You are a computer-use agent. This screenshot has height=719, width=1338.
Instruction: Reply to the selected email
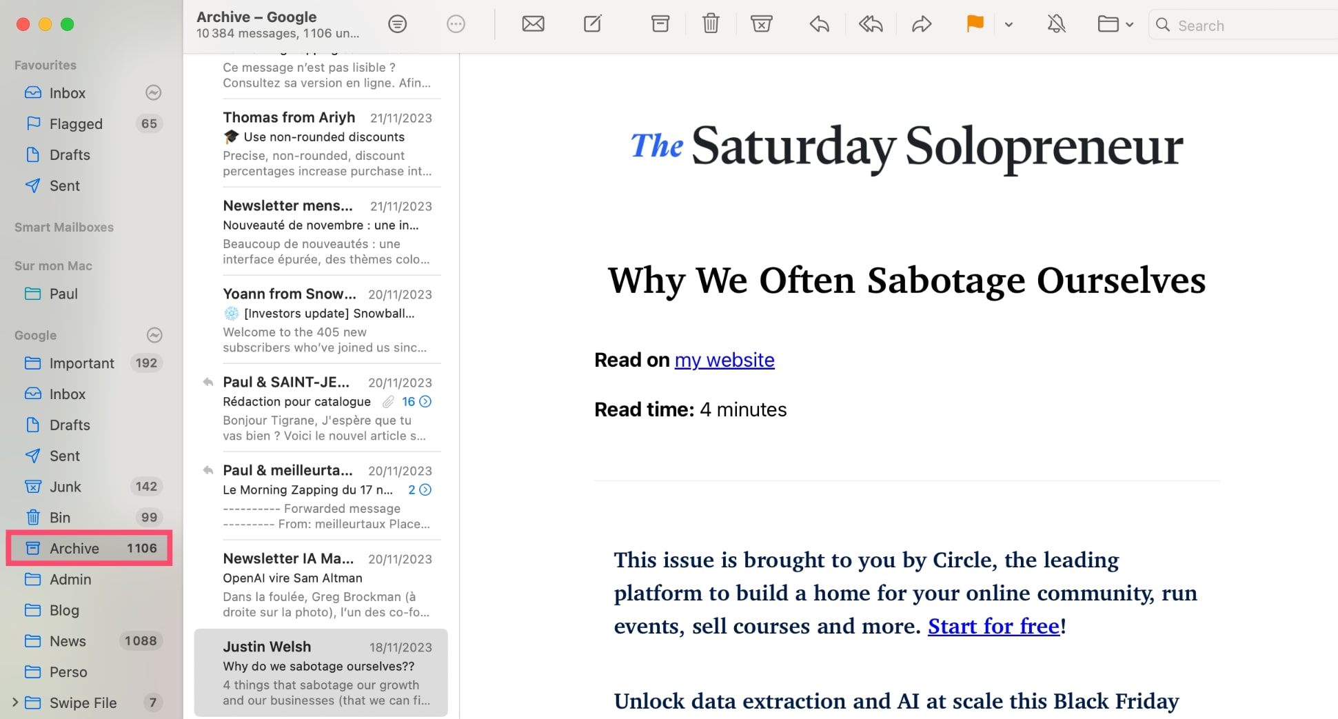(x=819, y=25)
